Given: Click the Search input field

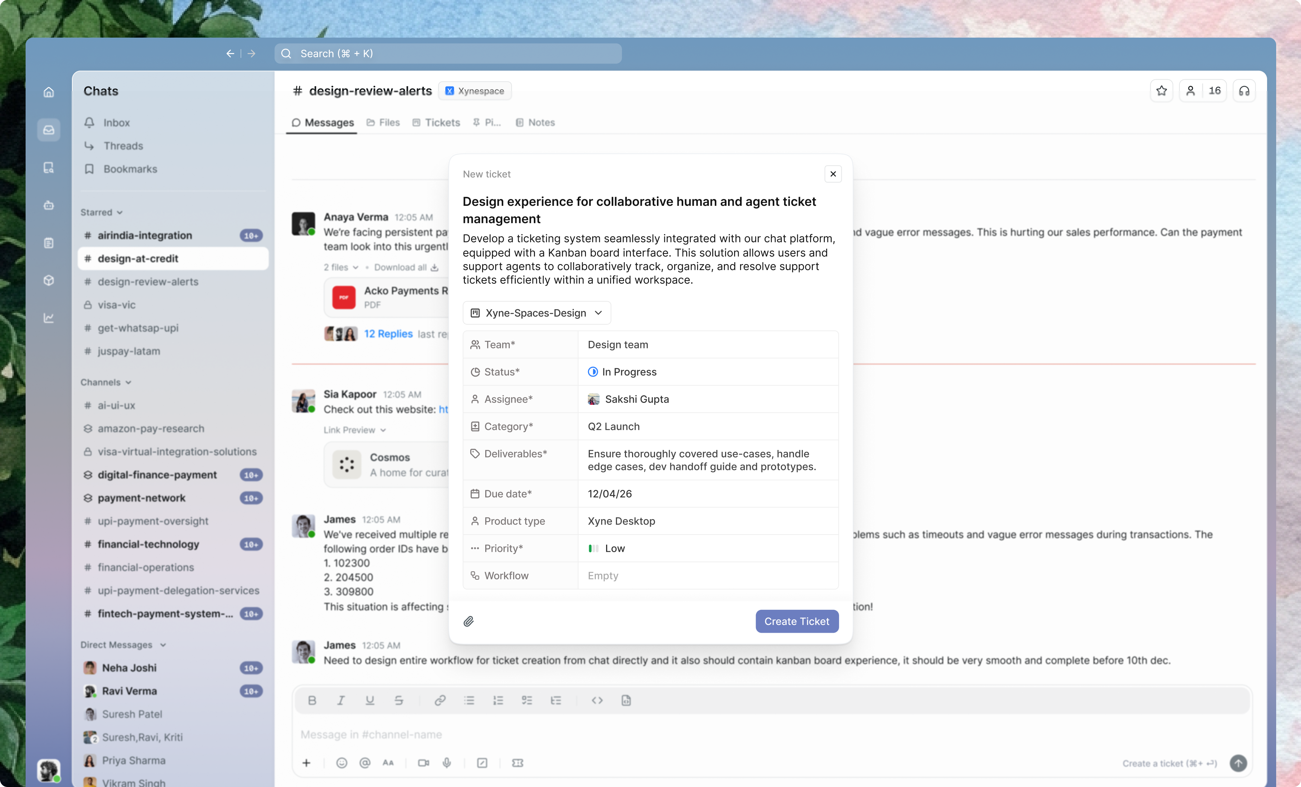Looking at the screenshot, I should [x=448, y=53].
